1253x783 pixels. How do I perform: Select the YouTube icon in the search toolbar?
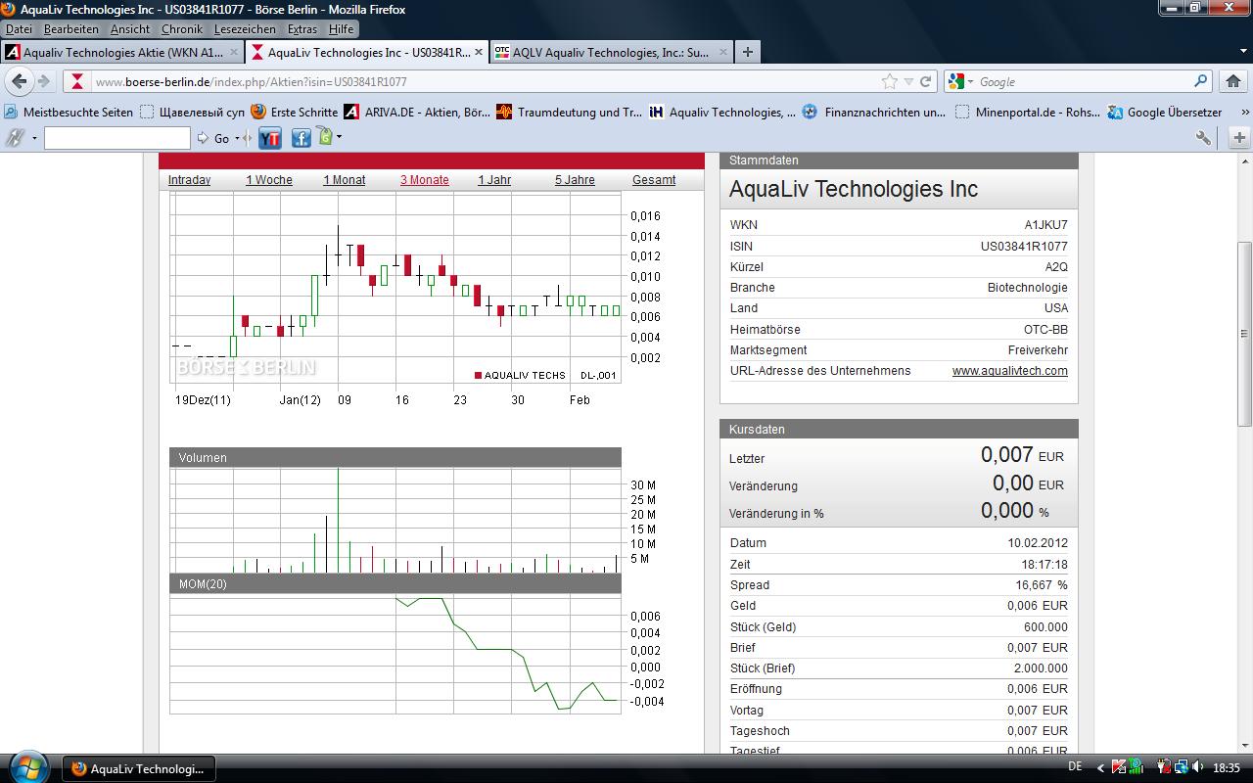point(269,138)
